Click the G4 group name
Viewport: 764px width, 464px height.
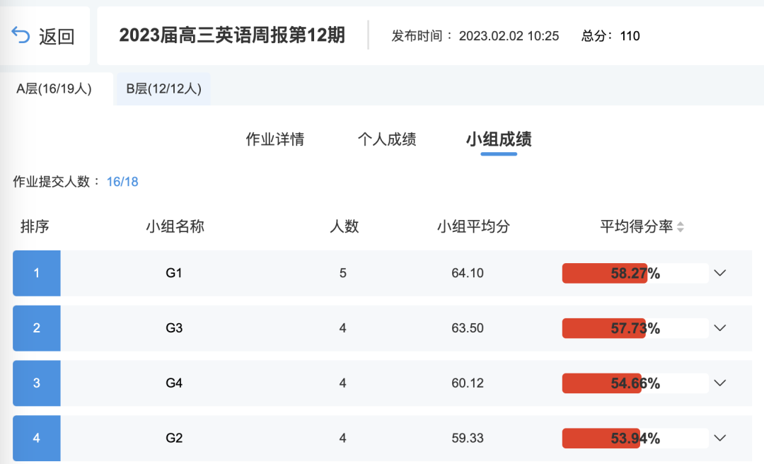[x=174, y=383]
